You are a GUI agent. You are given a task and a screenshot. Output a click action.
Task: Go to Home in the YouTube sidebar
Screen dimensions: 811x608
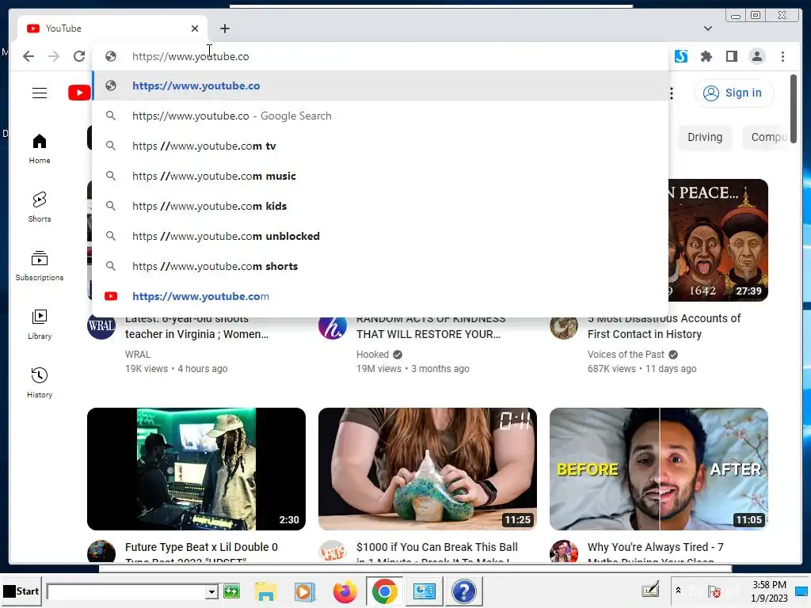point(40,149)
